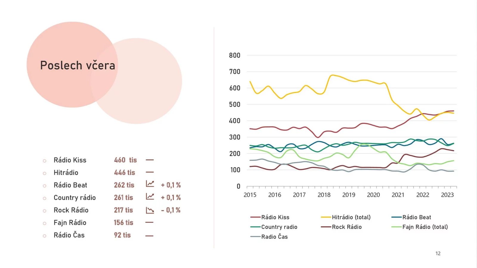This screenshot has width=477, height=268.
Task: Click the dash symbol next to Rádio Čas 92 tis
Action: 149,236
